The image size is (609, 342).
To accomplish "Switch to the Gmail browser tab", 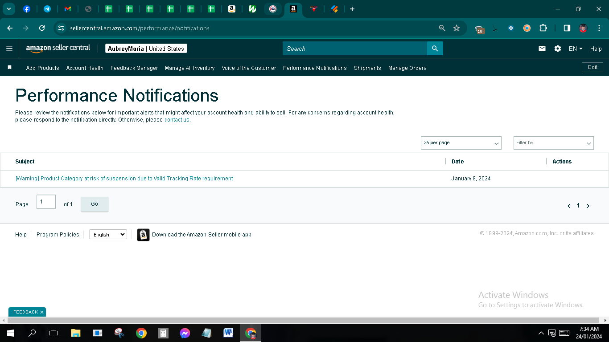I will [68, 9].
